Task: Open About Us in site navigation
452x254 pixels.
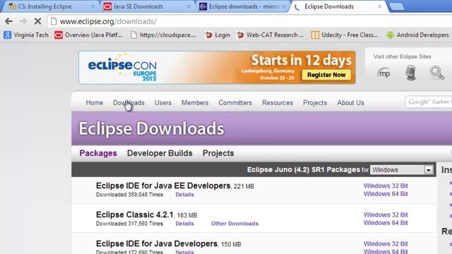Action: click(x=350, y=103)
